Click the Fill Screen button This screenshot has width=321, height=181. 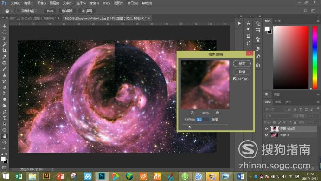click(x=87, y=11)
